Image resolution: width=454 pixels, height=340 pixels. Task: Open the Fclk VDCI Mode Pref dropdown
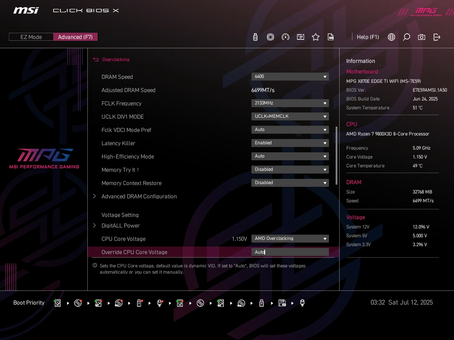[290, 130]
